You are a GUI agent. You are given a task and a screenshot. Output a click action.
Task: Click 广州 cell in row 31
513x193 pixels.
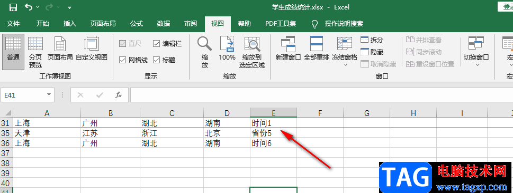pyautogui.click(x=111, y=123)
